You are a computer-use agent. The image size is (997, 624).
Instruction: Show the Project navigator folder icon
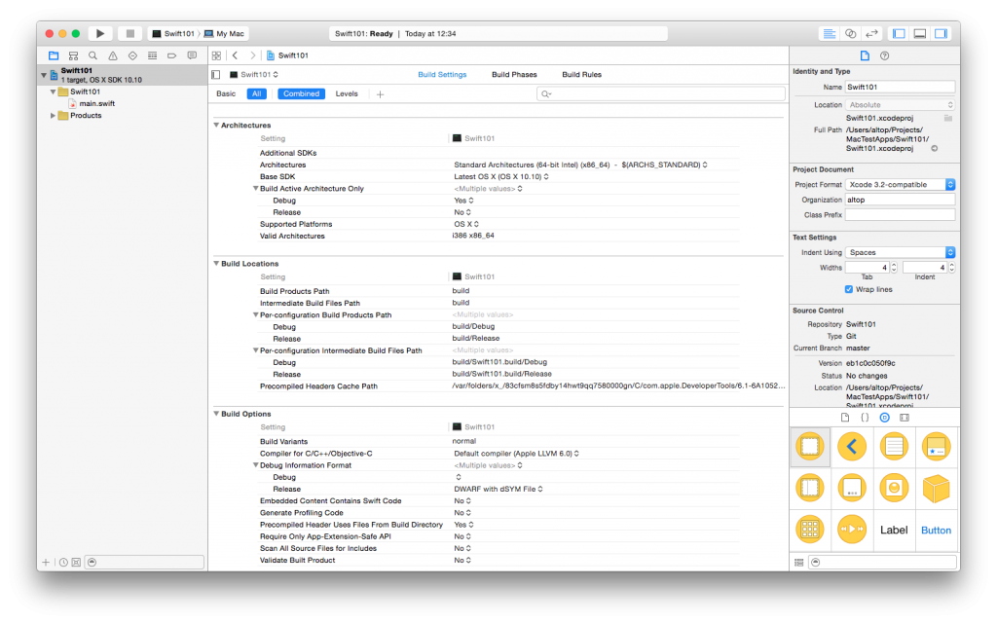54,55
